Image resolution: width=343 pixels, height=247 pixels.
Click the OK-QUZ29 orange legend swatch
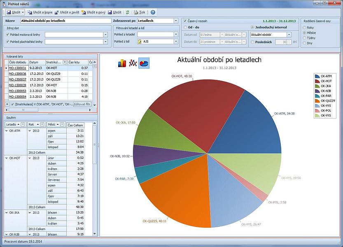pos(317,101)
